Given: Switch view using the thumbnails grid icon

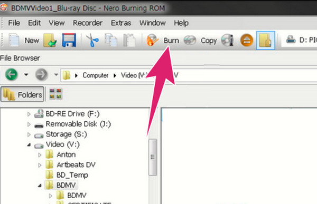Looking at the screenshot, I should pos(56,94).
